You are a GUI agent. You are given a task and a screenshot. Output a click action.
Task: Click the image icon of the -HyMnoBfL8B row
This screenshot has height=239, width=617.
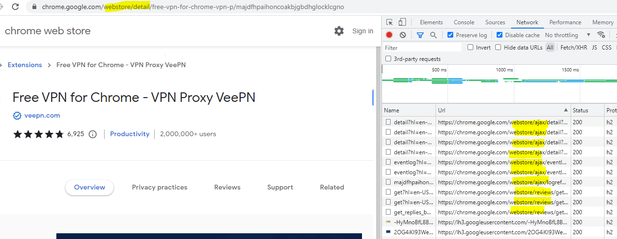[388, 222]
